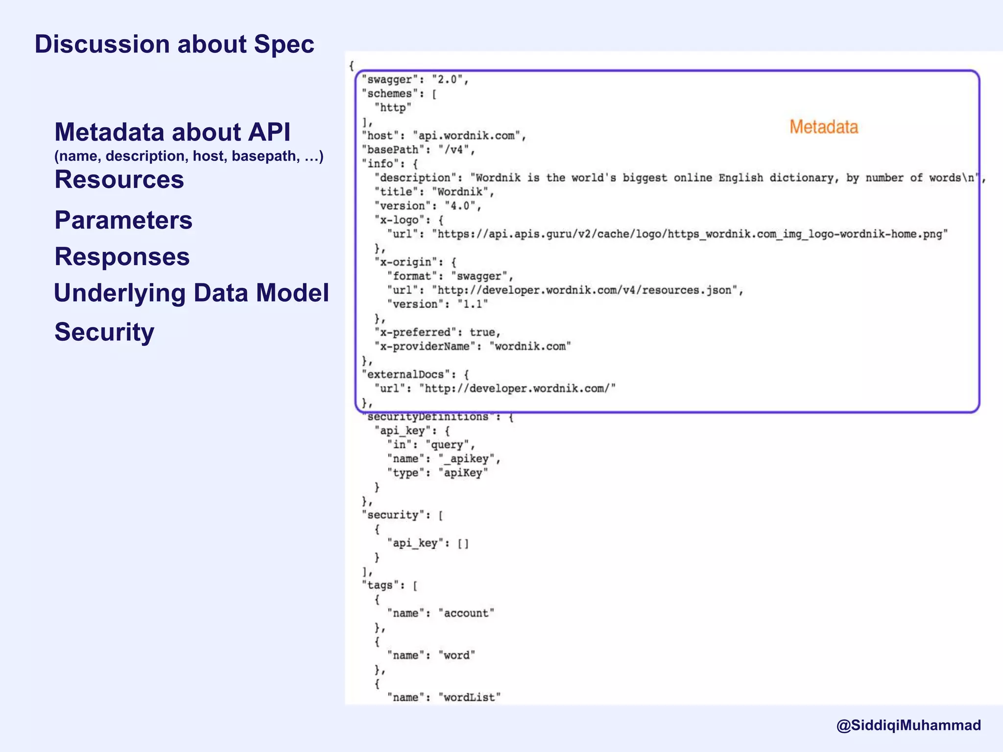Click the "x-providerName" wordnik.com line
This screenshot has width=1003, height=752.
pyautogui.click(x=473, y=347)
